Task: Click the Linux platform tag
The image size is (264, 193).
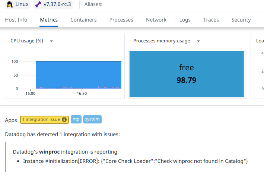Action: [18, 4]
